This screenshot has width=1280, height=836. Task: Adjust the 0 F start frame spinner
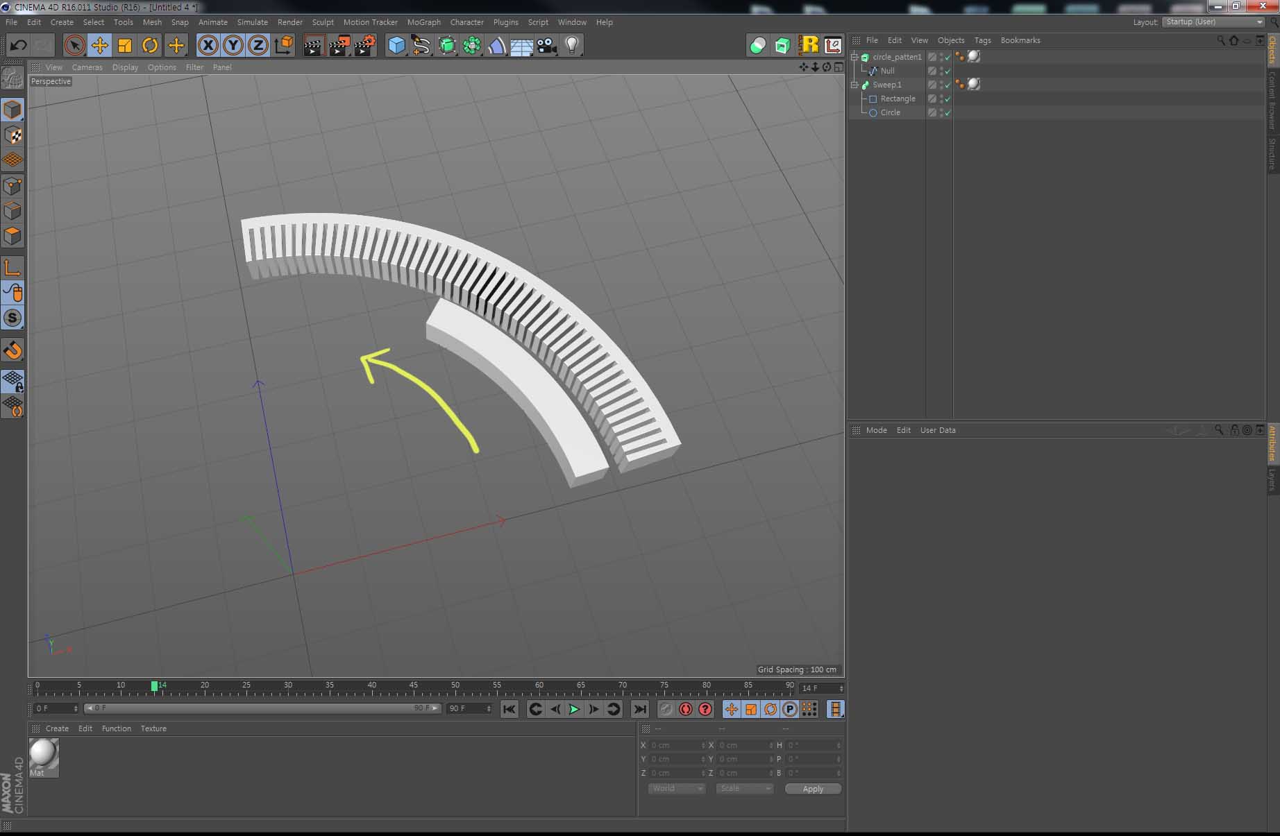(76, 708)
